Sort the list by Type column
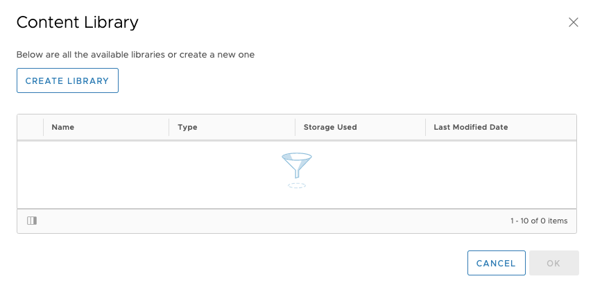 click(x=188, y=128)
